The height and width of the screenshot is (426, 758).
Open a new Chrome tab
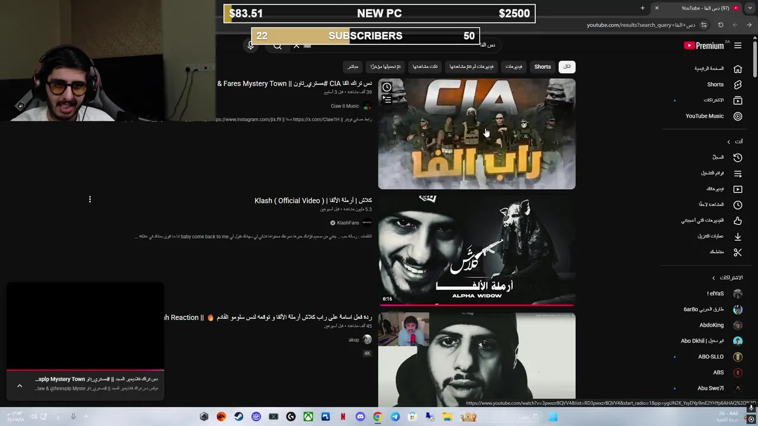(x=643, y=8)
